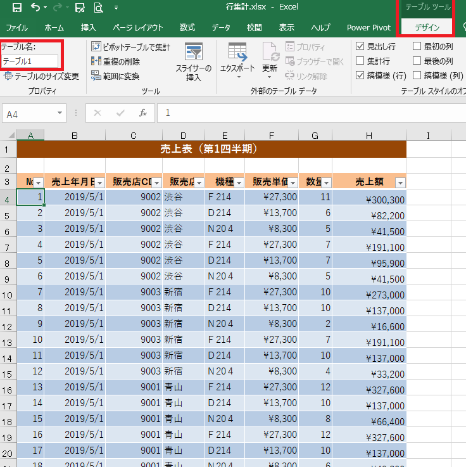The image size is (466, 467).
Task: Enable the 縞模様 (列) checkbox
Action: 417,75
